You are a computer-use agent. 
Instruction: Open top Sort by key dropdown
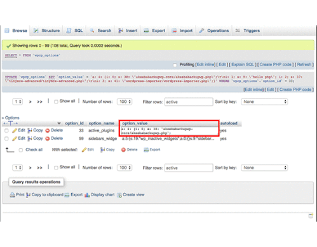click(x=264, y=102)
